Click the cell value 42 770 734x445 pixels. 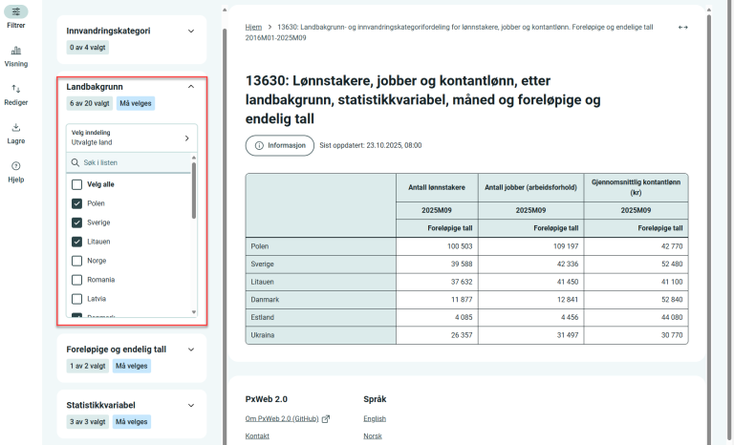point(672,246)
